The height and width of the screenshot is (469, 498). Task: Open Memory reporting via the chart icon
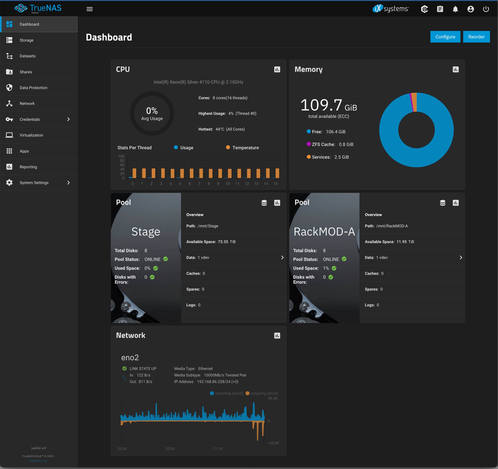click(455, 69)
